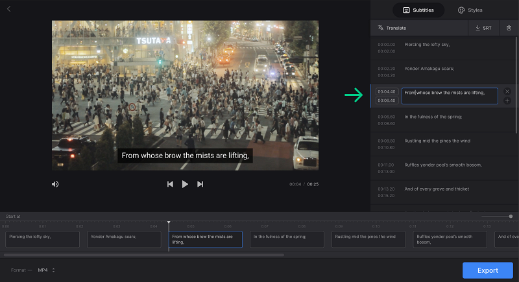Click the subtitle list vertical scrollbar

(516, 85)
